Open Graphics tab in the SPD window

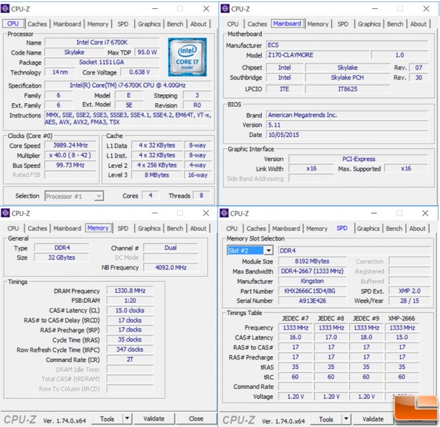(368, 229)
